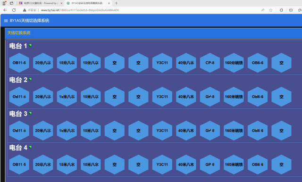Open the hamburger menu beside BY1AS title
The width and height of the screenshot is (302, 182).
click(6, 21)
